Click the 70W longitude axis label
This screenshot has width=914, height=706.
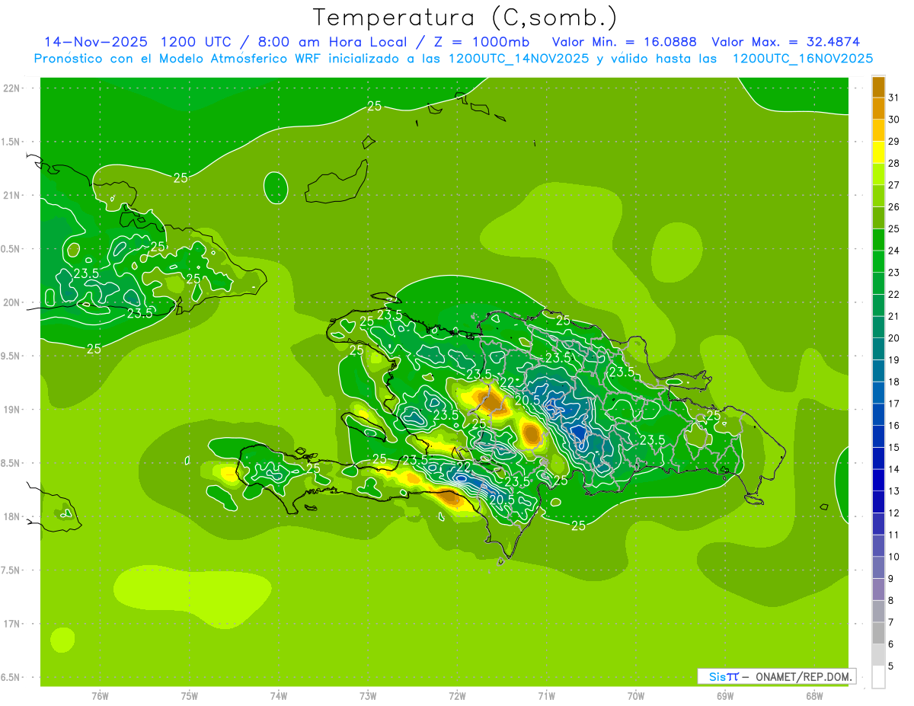tap(636, 696)
